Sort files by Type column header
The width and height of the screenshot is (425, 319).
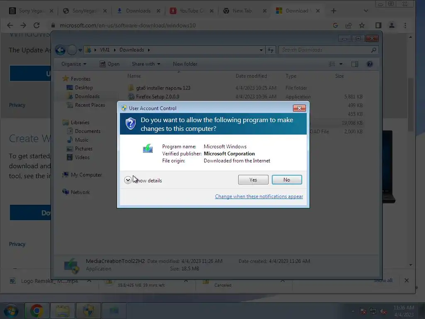pos(291,76)
